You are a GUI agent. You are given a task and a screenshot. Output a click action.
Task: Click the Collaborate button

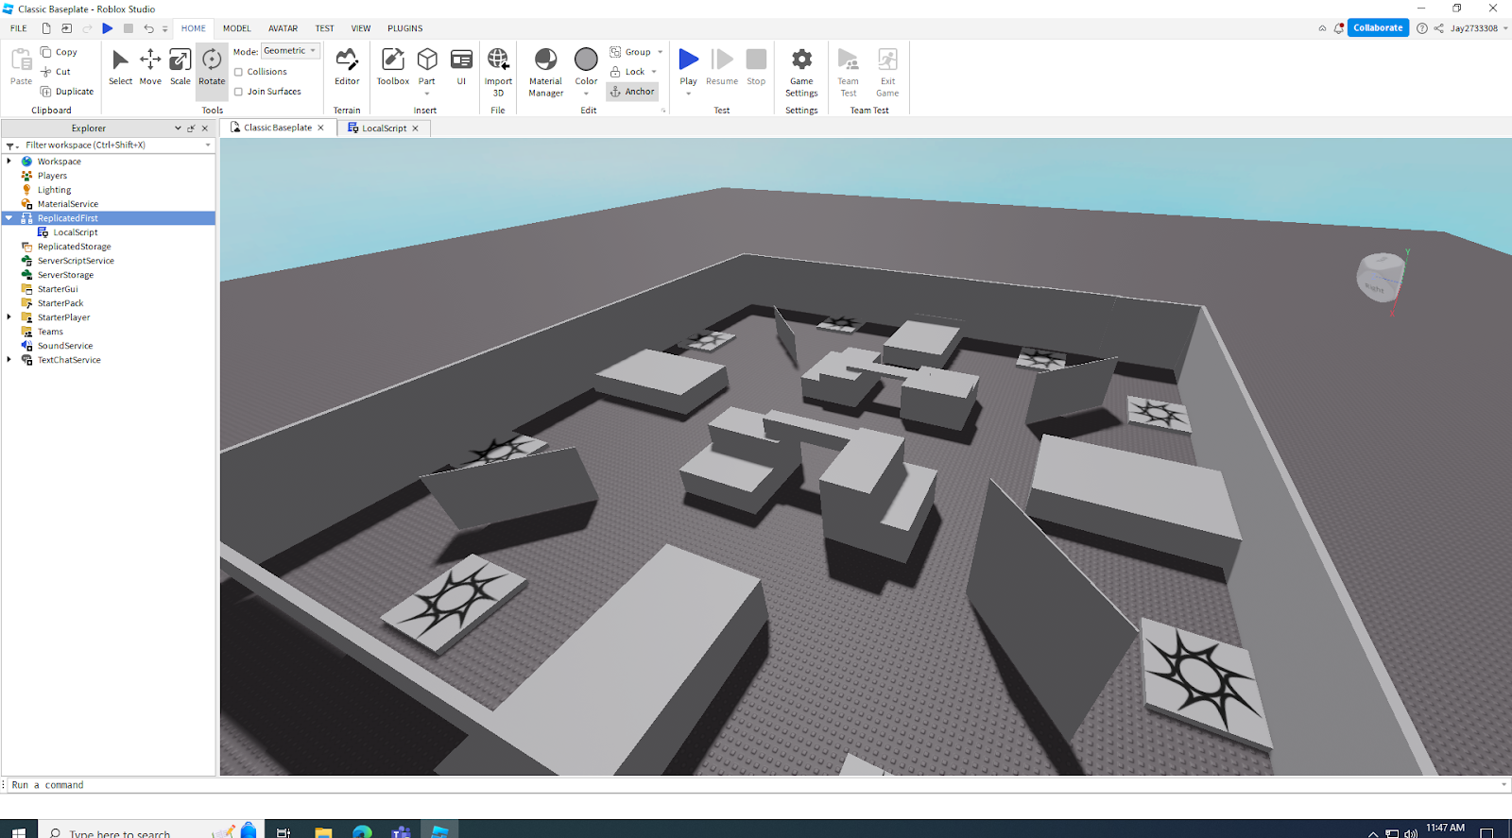pos(1378,28)
